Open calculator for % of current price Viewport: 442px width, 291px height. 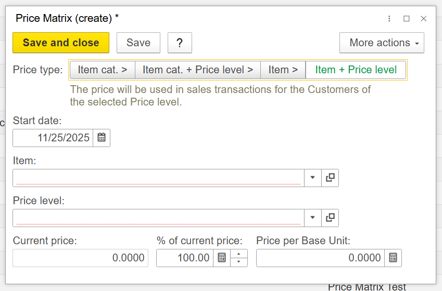pyautogui.click(x=222, y=258)
